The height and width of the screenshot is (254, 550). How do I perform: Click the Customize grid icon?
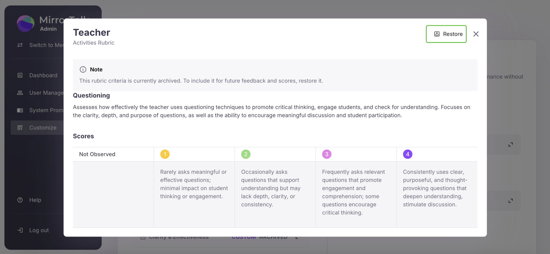pyautogui.click(x=20, y=128)
